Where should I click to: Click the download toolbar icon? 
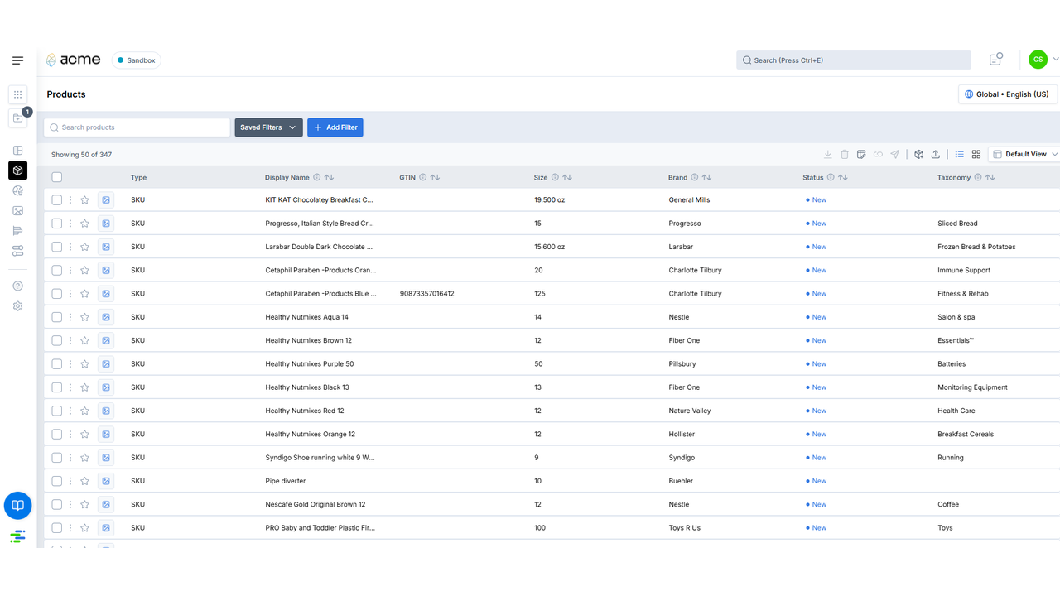pos(827,155)
